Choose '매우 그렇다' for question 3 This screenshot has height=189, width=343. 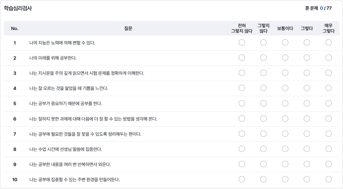(328, 73)
